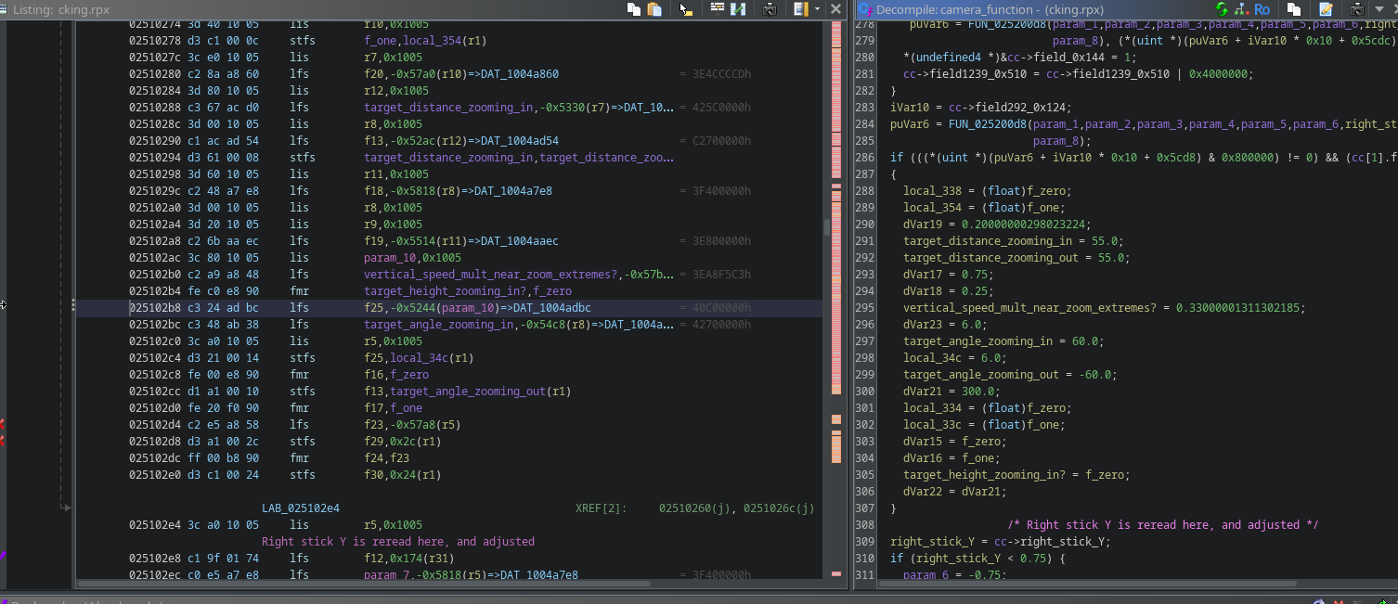Click value 40C00000h on highlighted row
The image size is (1398, 604).
pos(721,308)
